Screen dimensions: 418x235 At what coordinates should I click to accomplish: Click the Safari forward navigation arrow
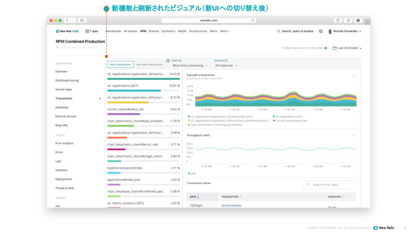(x=73, y=20)
